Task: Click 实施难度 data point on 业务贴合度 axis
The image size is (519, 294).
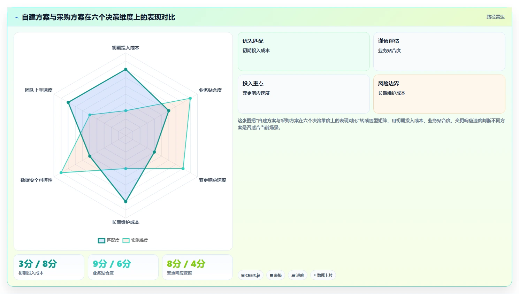Action: [x=190, y=98]
